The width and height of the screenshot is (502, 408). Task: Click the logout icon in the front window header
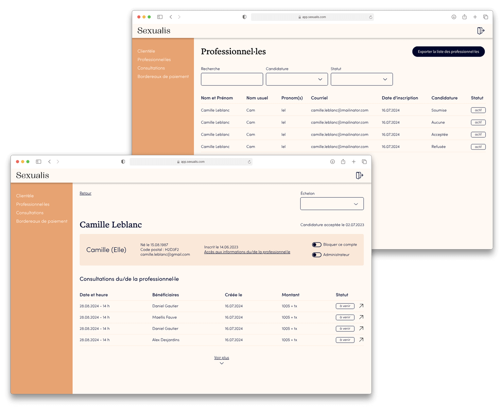click(x=359, y=175)
